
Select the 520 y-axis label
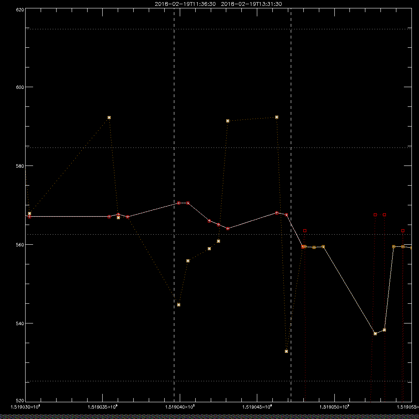click(x=20, y=401)
